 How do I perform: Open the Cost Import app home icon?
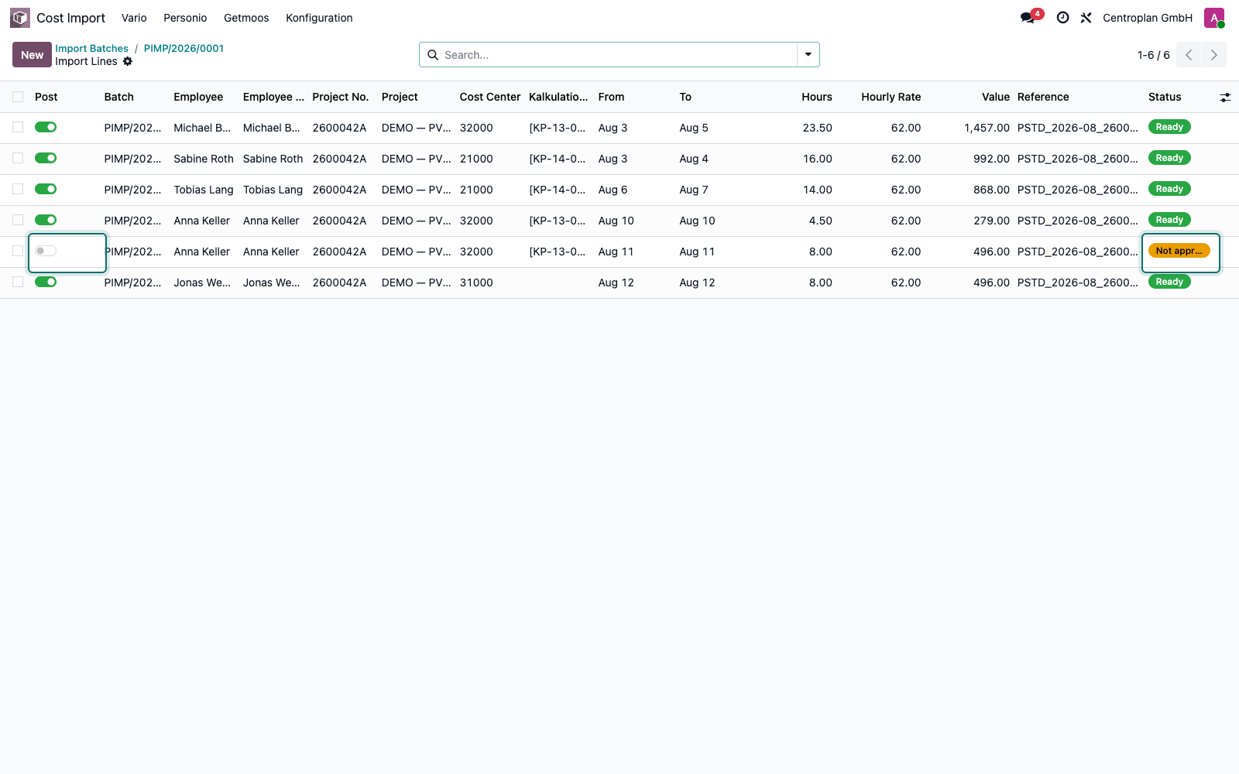click(x=20, y=18)
